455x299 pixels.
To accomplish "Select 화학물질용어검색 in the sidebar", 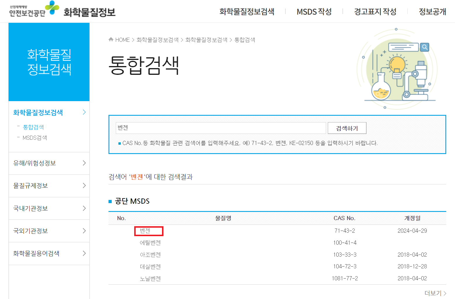I will pyautogui.click(x=36, y=253).
